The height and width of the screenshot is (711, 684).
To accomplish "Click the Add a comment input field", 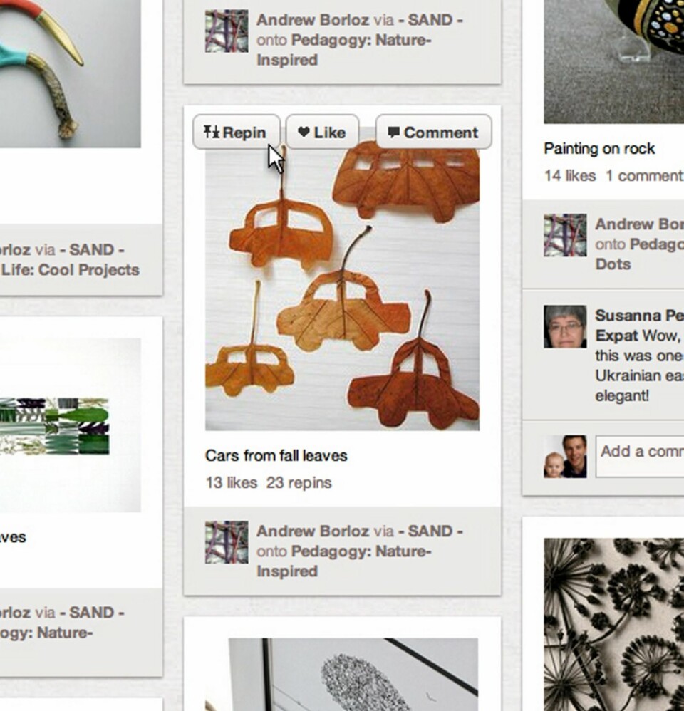I will coord(640,457).
